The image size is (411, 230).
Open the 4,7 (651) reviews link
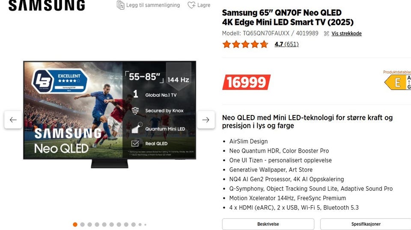pyautogui.click(x=286, y=44)
